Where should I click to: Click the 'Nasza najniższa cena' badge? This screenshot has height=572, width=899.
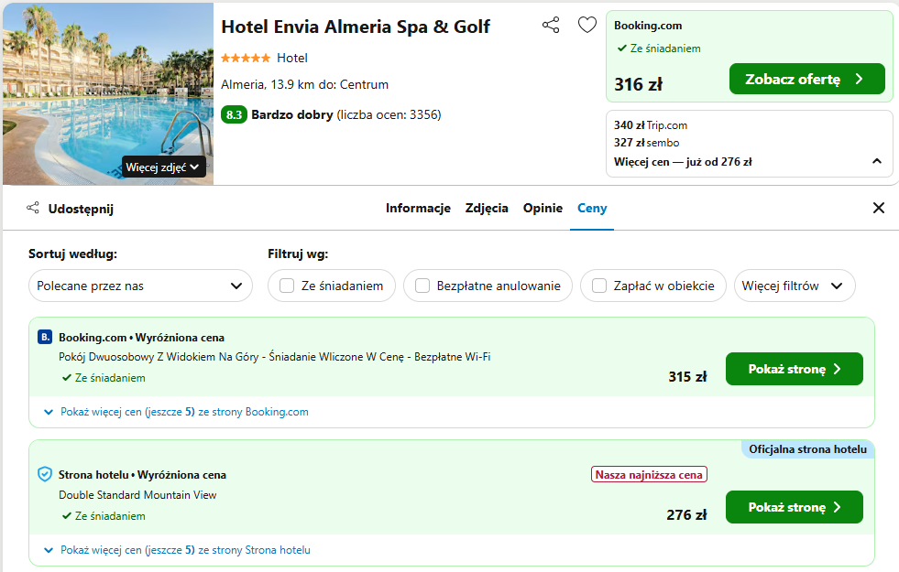coord(649,474)
